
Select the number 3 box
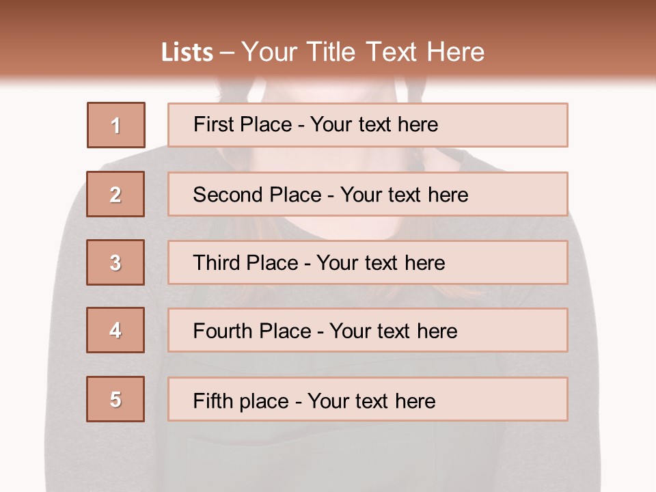point(115,262)
